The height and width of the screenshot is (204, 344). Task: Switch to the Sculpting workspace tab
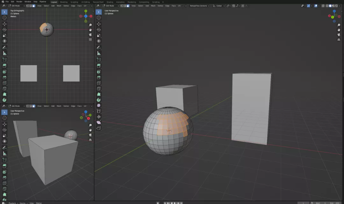pyautogui.click(x=74, y=2)
